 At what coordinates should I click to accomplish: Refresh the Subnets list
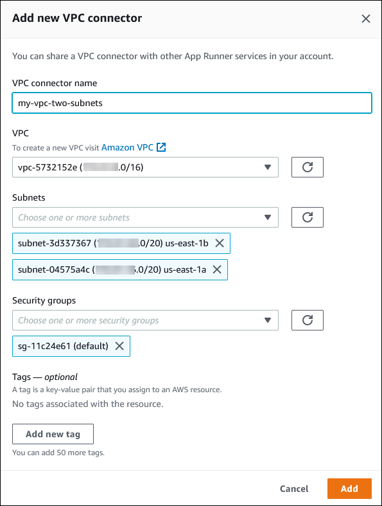tap(308, 217)
